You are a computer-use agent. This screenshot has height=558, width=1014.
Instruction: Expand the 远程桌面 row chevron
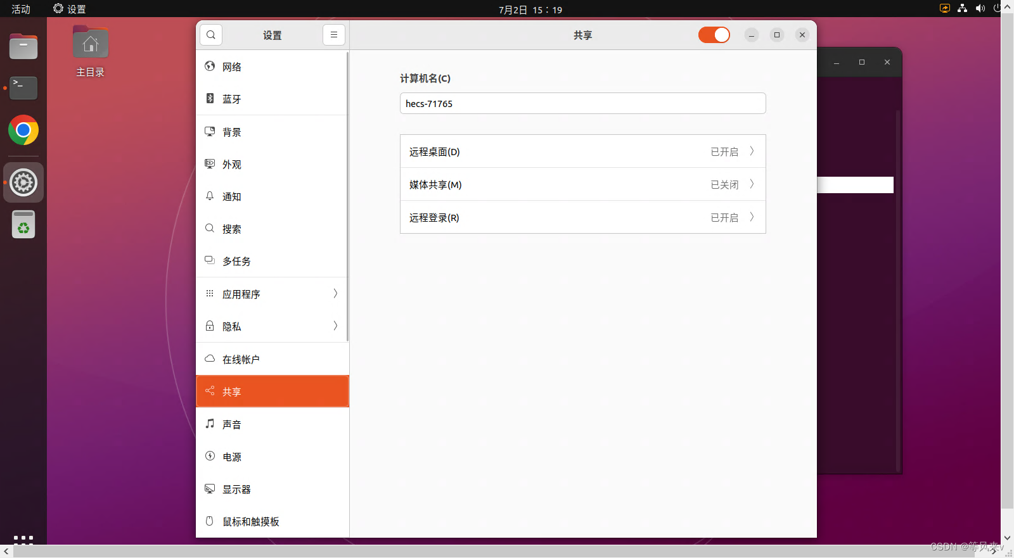[752, 151]
